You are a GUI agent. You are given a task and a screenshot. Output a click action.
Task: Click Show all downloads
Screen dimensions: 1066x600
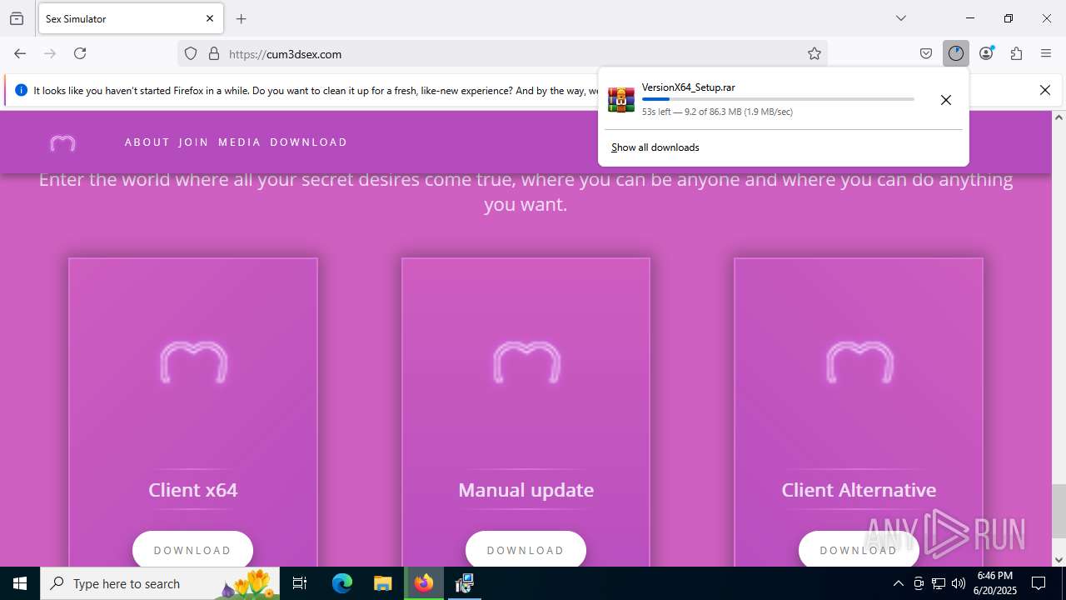(655, 147)
